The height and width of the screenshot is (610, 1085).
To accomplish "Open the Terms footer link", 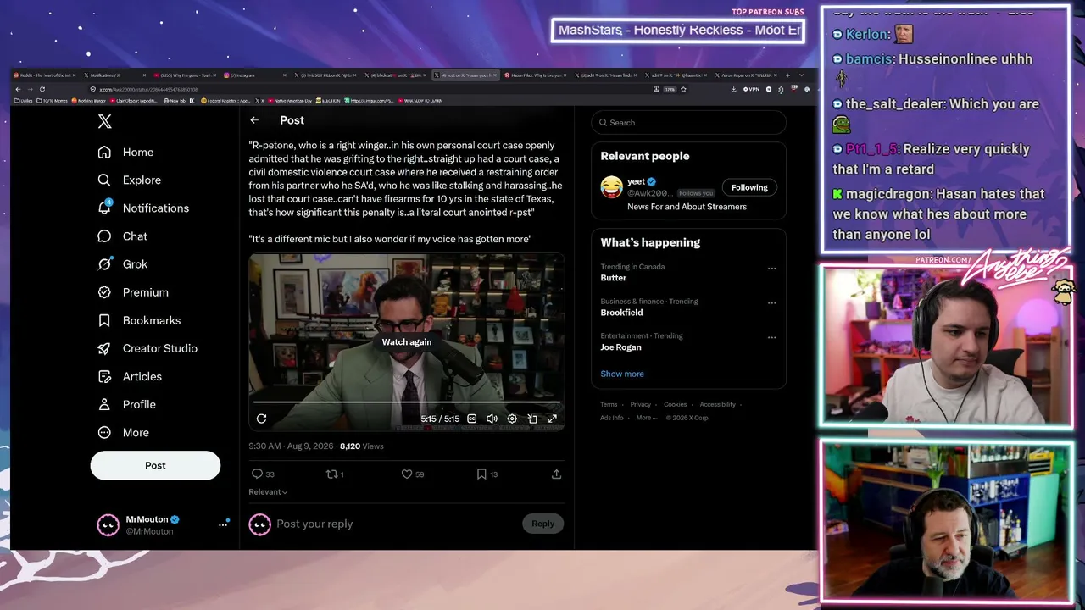I will click(609, 404).
